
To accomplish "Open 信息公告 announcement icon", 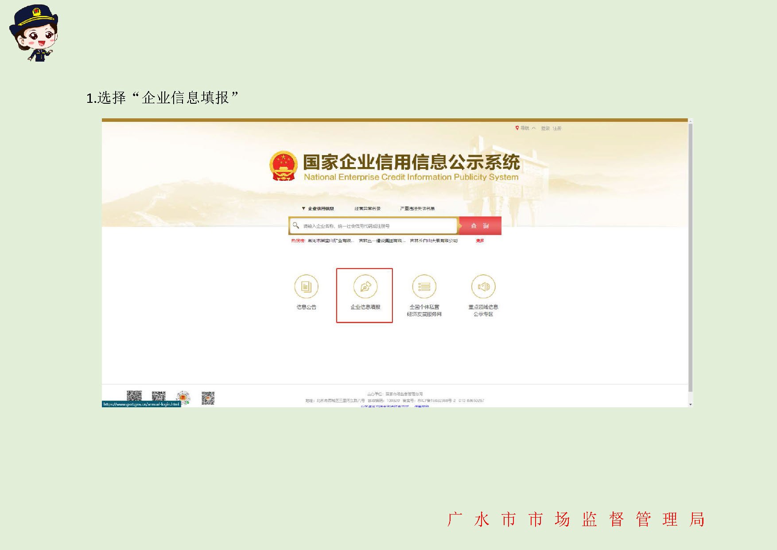I will (x=306, y=287).
